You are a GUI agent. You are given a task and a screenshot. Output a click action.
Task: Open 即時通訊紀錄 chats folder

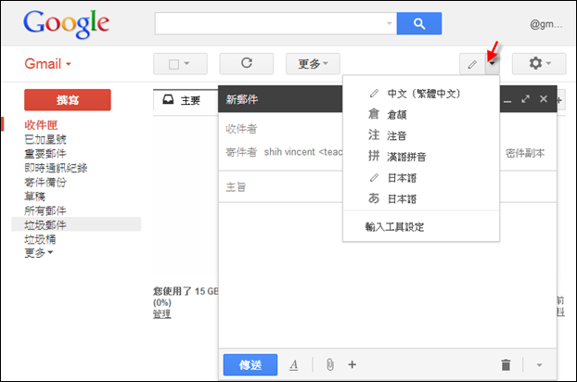(56, 168)
